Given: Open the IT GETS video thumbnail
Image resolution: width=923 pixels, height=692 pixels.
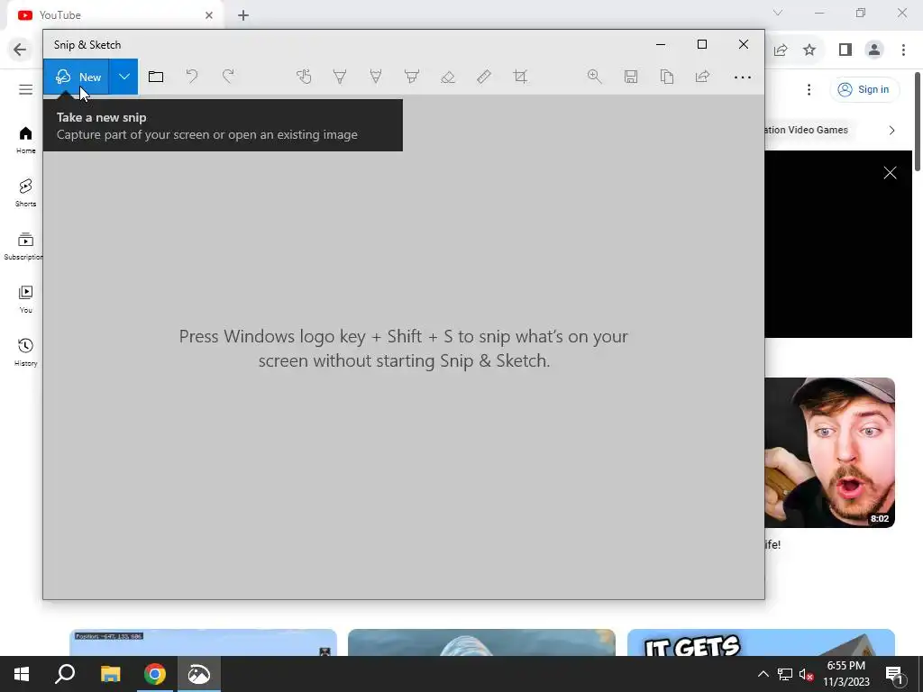Looking at the screenshot, I should [x=761, y=642].
